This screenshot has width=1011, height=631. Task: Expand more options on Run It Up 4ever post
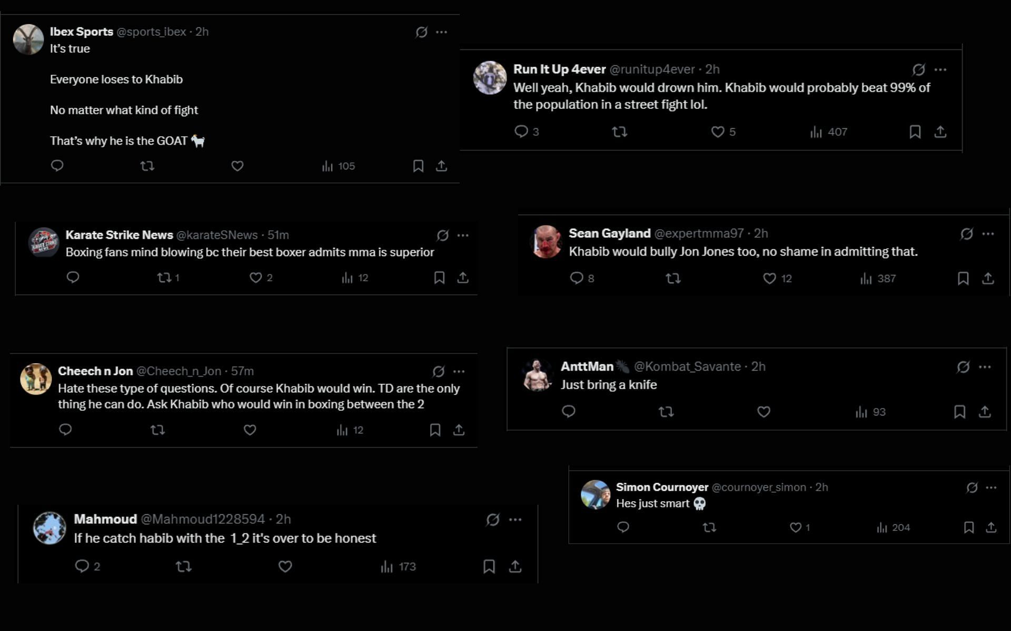(x=941, y=69)
